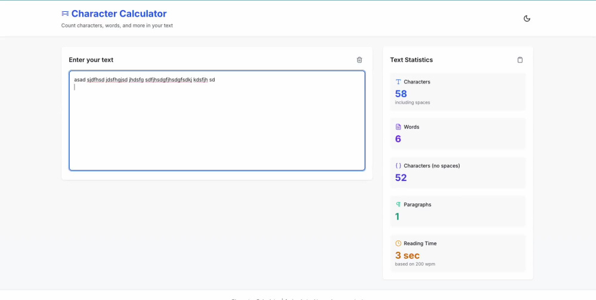
Task: Toggle dark mode with the moon icon
Action: click(x=527, y=18)
